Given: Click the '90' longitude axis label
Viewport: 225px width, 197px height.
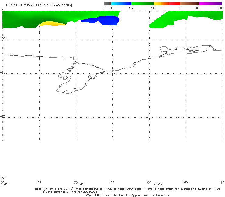Looking at the screenshot, I should point(223,182).
